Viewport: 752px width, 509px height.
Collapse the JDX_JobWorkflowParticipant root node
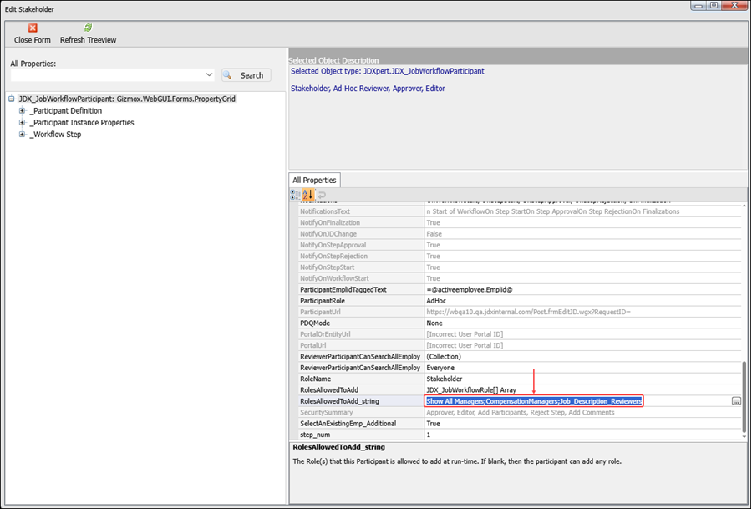point(11,99)
